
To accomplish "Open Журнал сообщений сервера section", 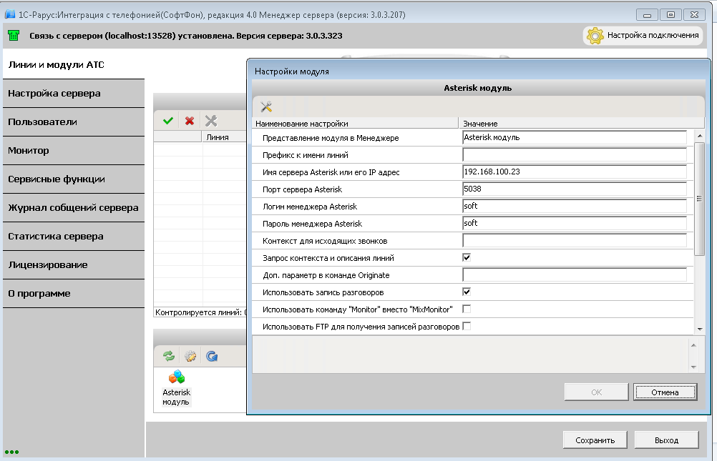I will (74, 207).
